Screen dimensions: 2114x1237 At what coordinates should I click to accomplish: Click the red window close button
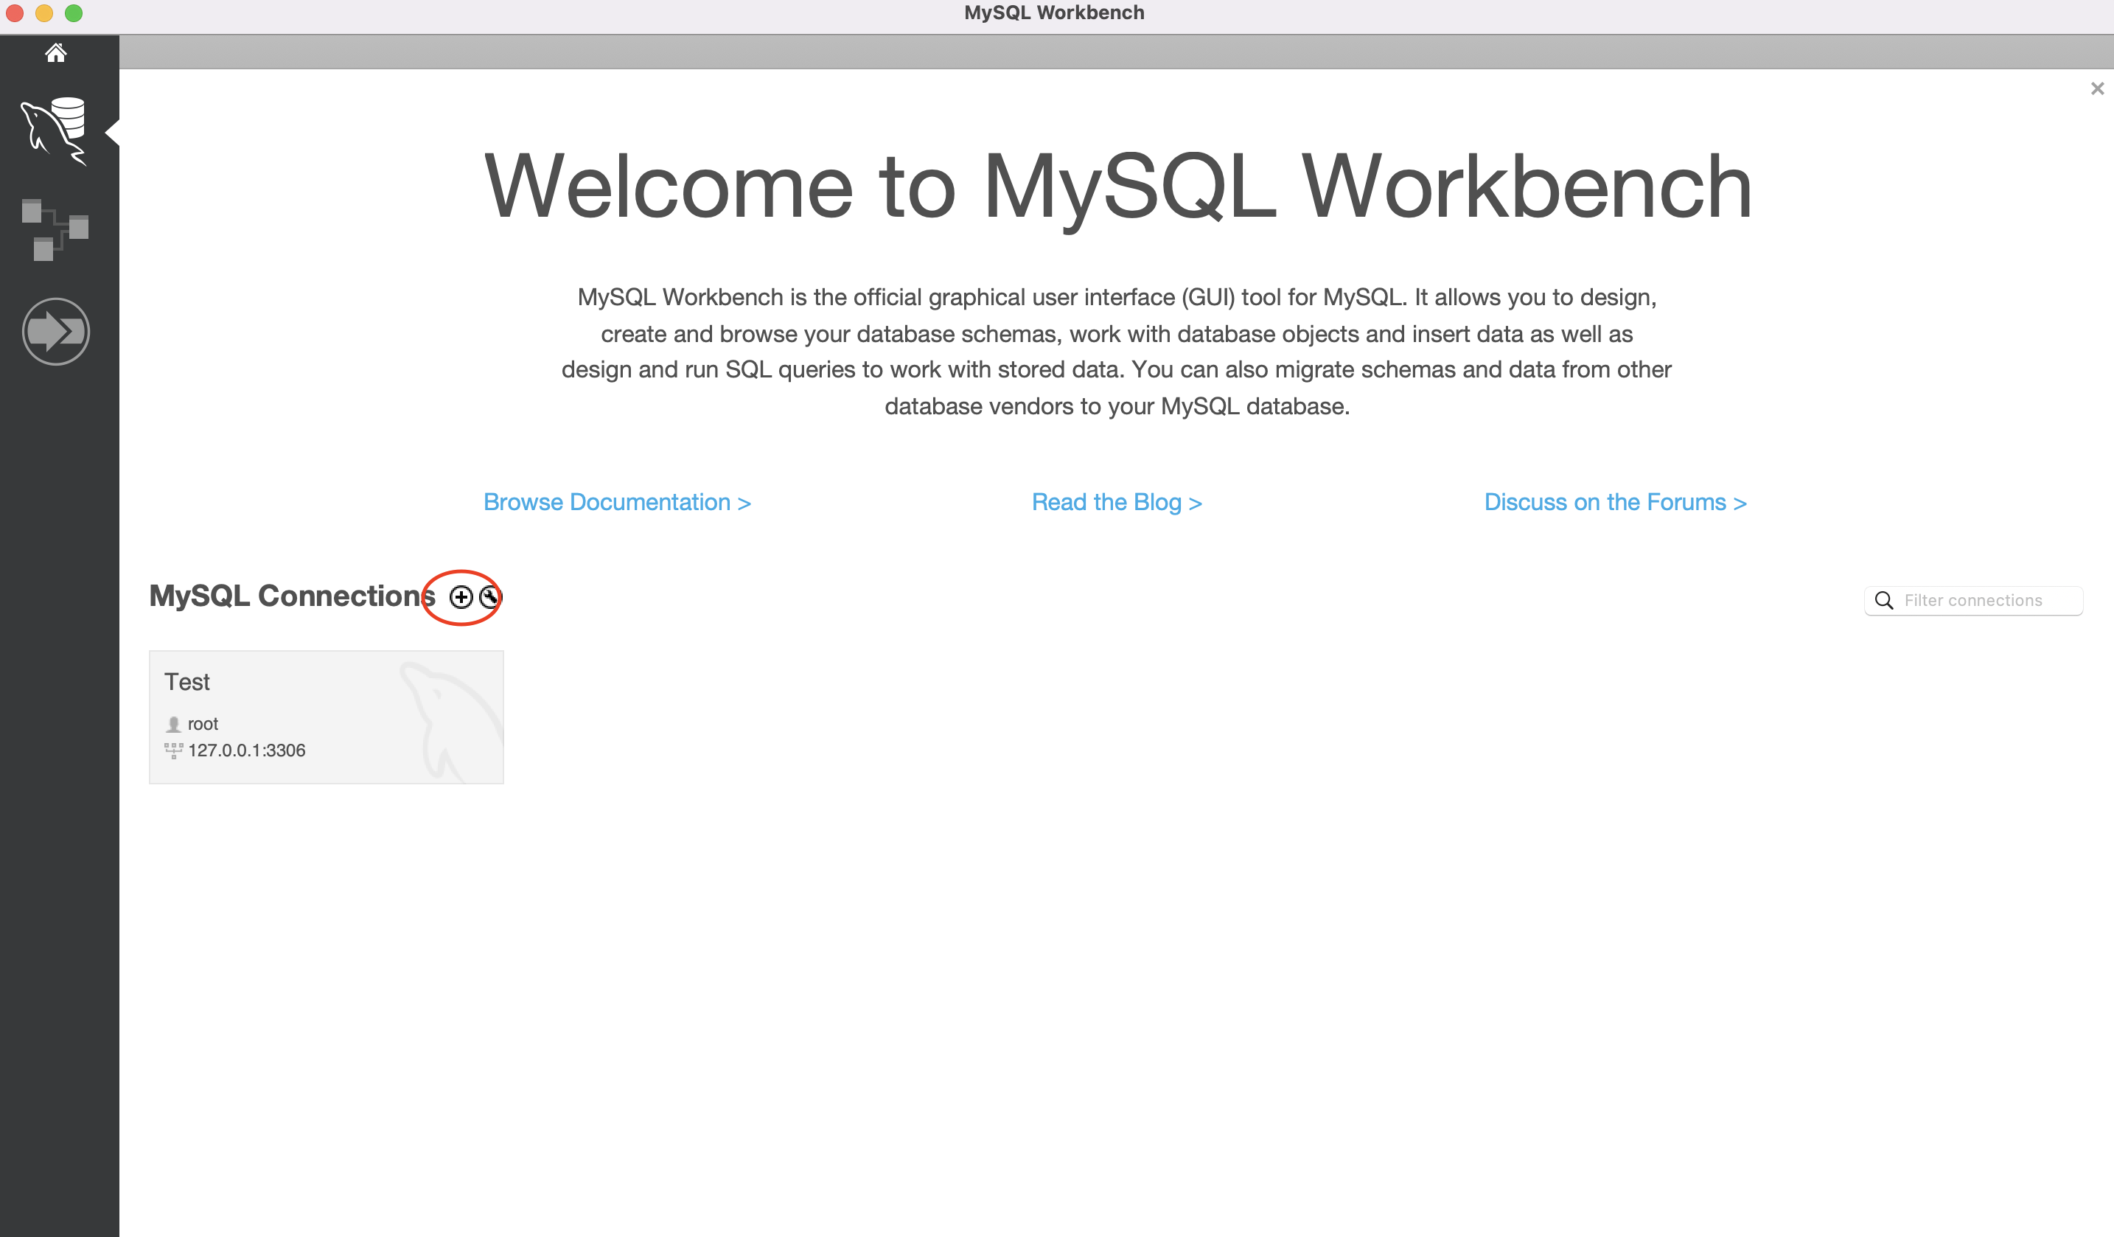(x=15, y=13)
